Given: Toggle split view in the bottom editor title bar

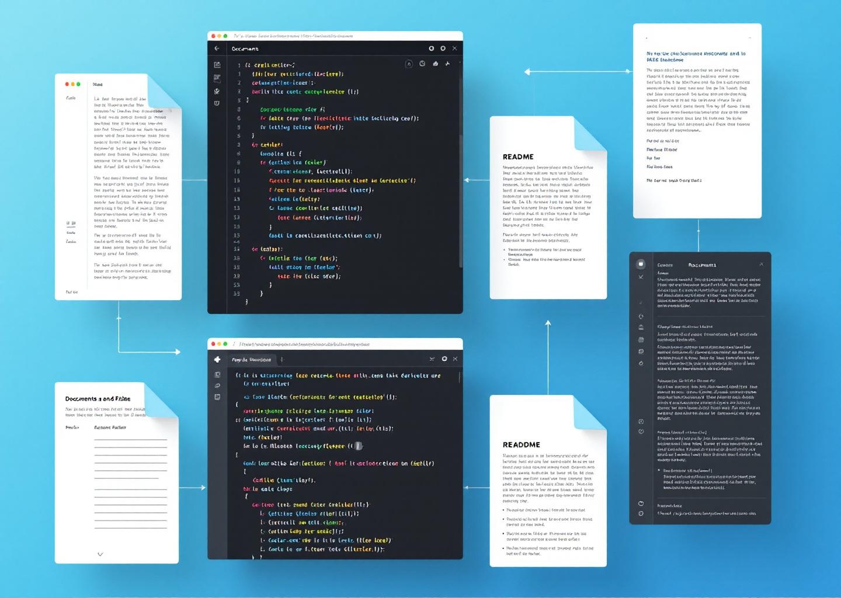Looking at the screenshot, I should click(x=432, y=359).
